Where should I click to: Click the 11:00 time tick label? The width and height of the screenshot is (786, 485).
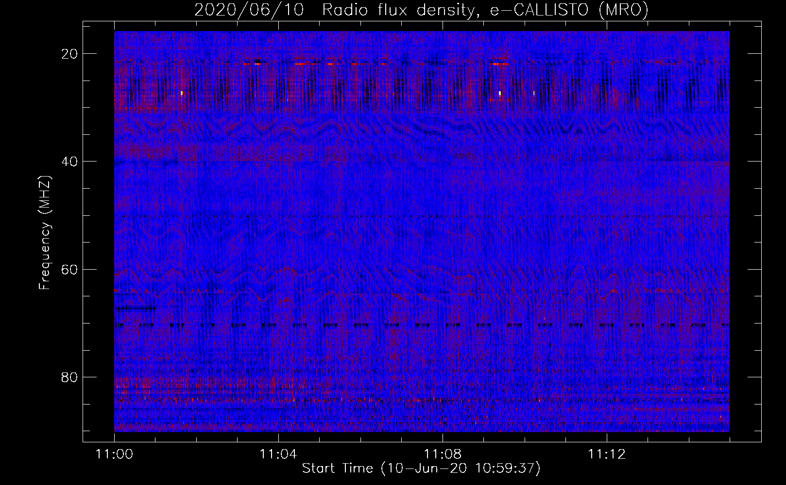[114, 454]
